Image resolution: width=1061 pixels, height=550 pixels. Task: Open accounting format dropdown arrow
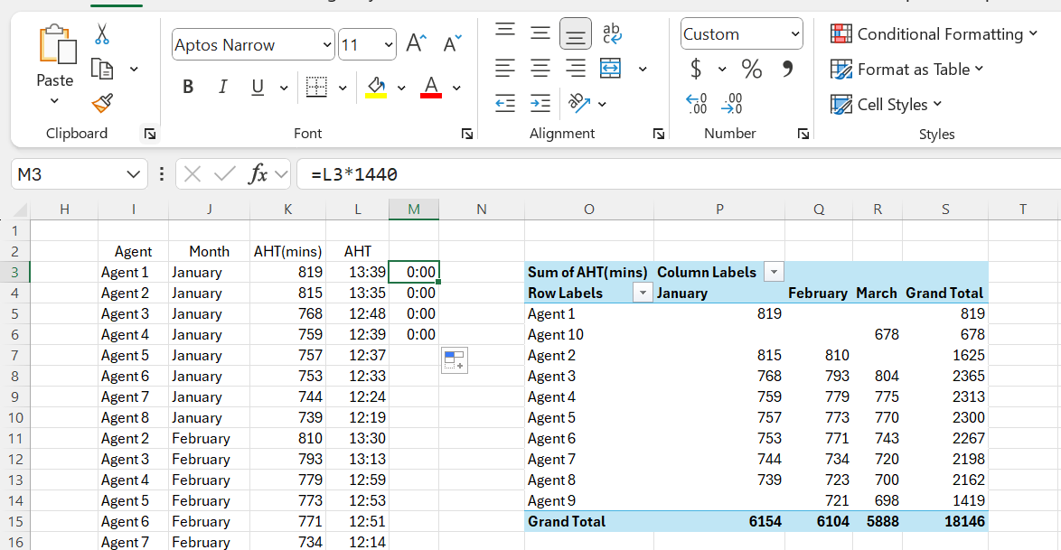coord(722,69)
